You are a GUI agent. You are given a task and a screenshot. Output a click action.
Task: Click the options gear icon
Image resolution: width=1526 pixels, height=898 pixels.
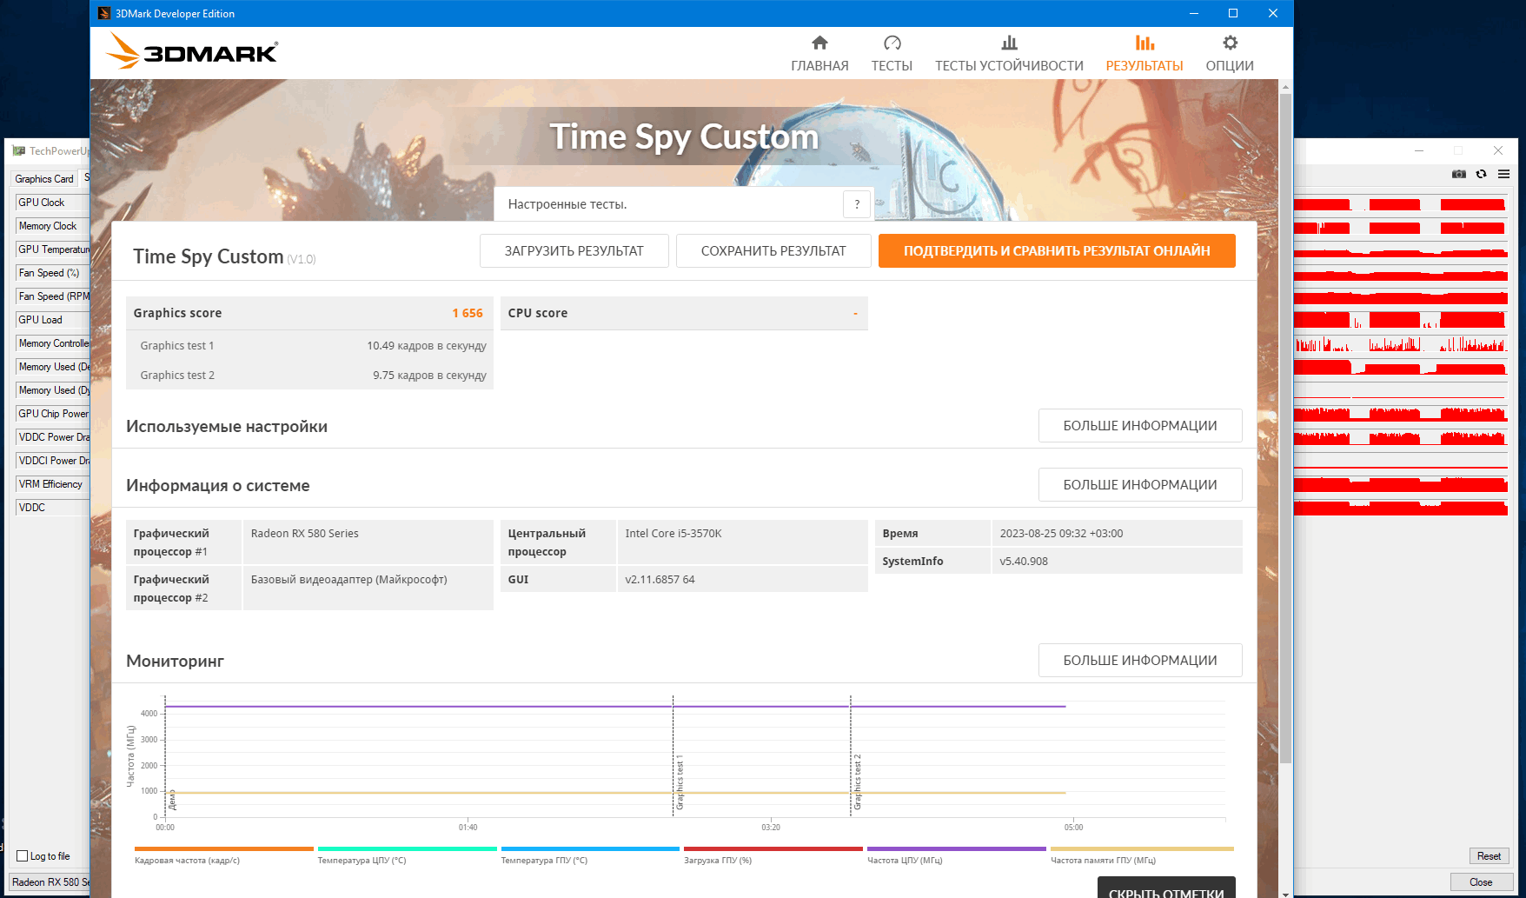tap(1230, 43)
